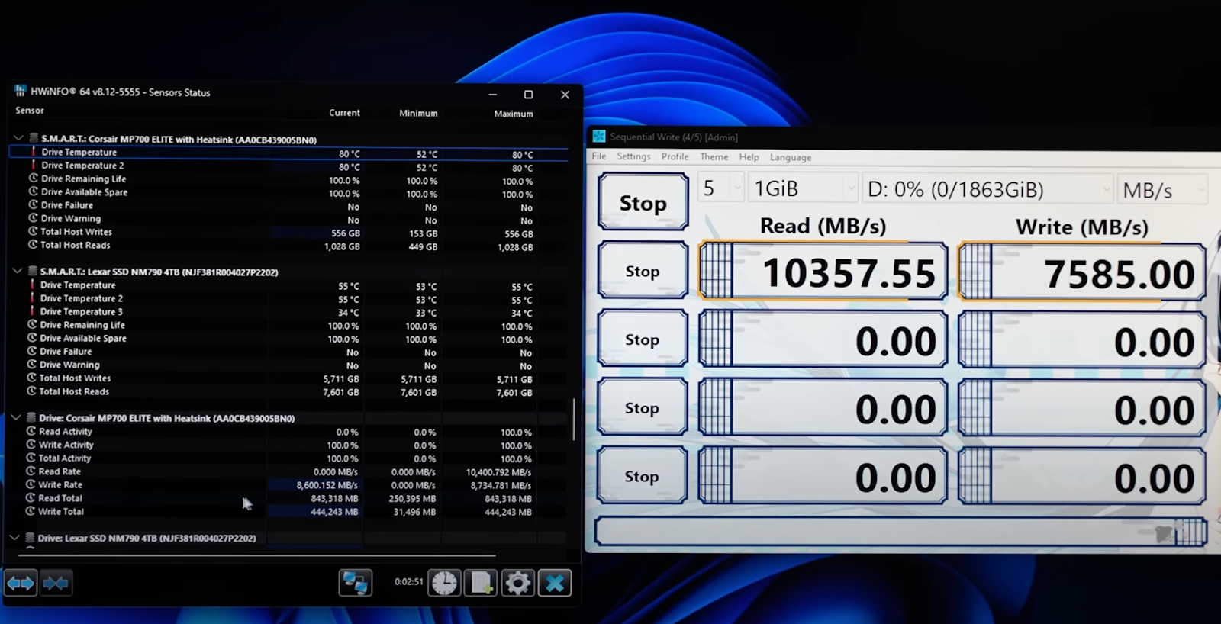Open the Settings menu in CrystalDiskMark

pos(633,156)
